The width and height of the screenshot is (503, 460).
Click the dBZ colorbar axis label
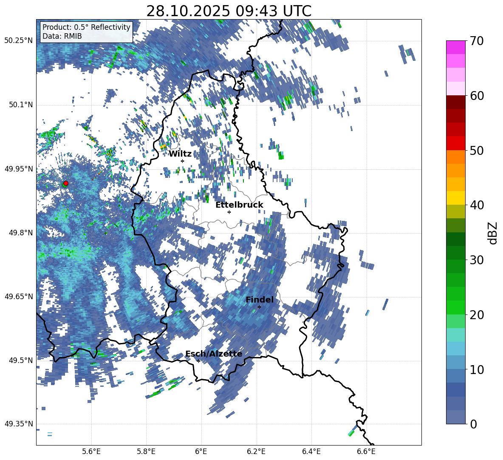(493, 233)
